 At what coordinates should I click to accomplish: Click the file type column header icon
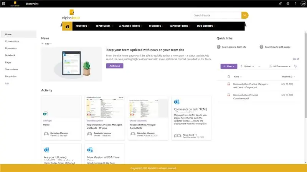tap(229, 77)
